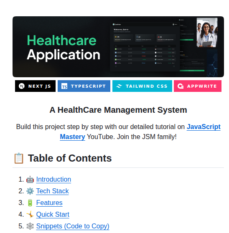Open the Features section link
This screenshot has height=233, width=229.
tap(49, 203)
